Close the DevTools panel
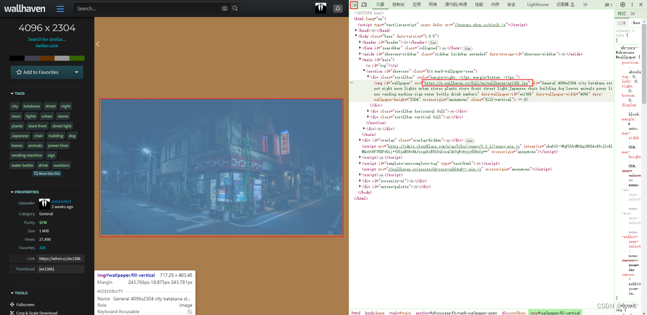 tap(641, 5)
